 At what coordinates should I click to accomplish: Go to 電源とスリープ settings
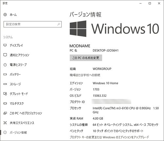point(18,65)
